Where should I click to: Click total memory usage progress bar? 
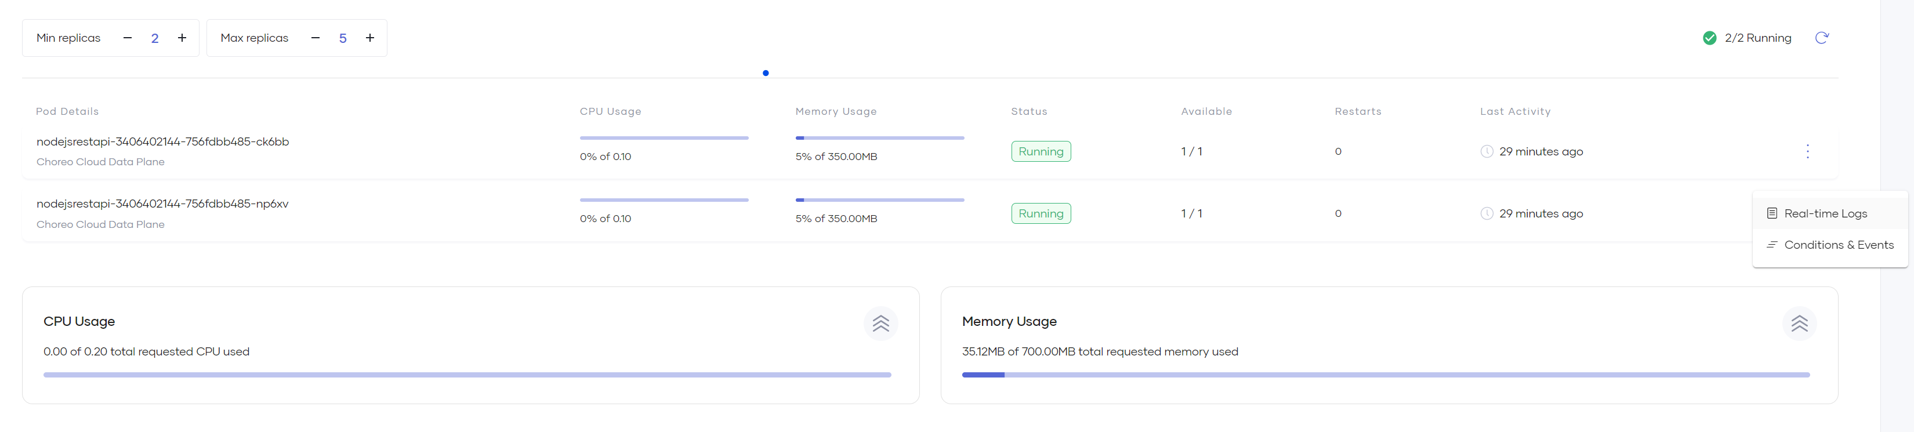1385,375
